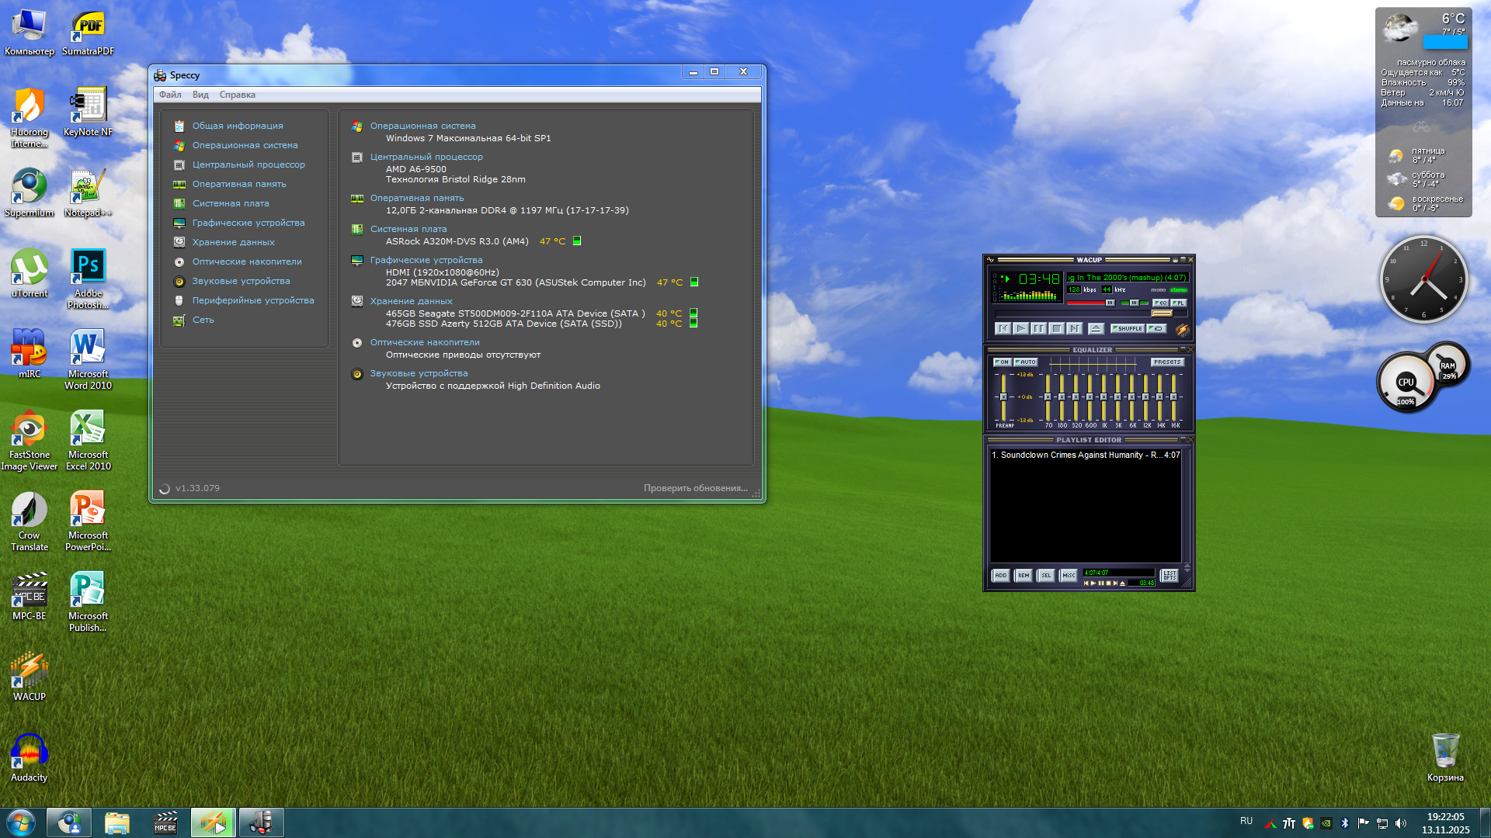Select Graphics Devices in the Speccy sidebar
The width and height of the screenshot is (1491, 838).
point(248,223)
